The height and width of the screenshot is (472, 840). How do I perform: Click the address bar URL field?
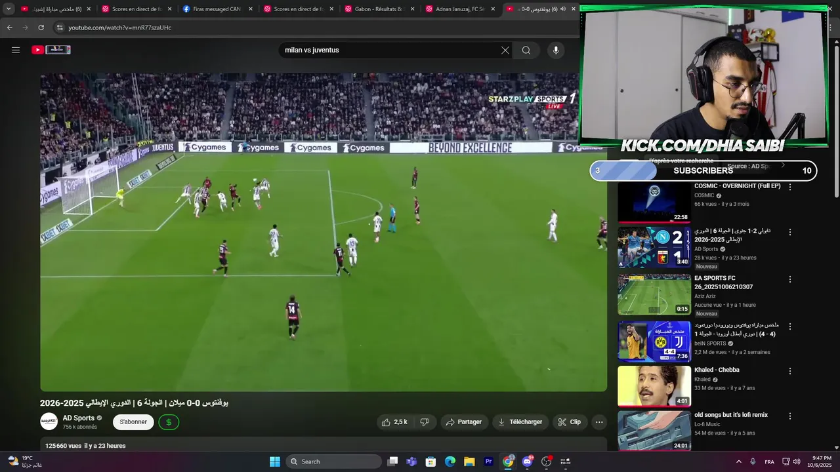(315, 28)
